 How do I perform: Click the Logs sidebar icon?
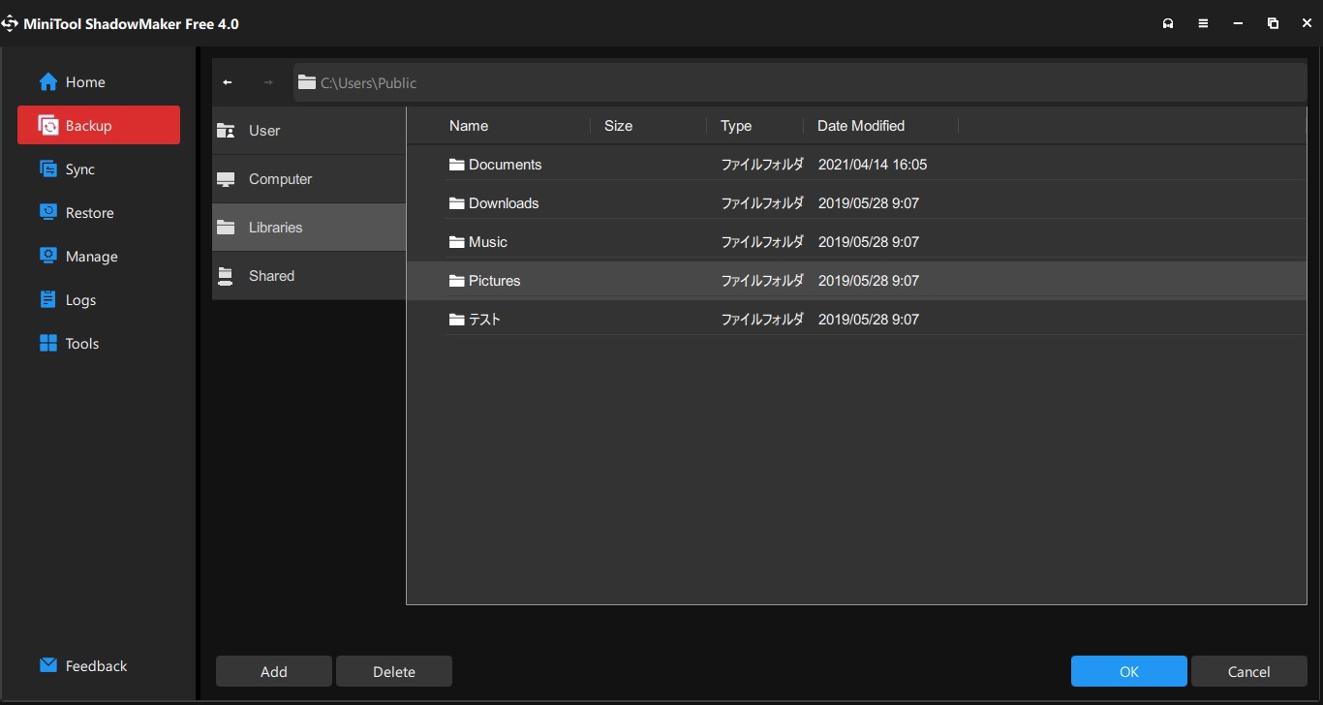[x=48, y=300]
